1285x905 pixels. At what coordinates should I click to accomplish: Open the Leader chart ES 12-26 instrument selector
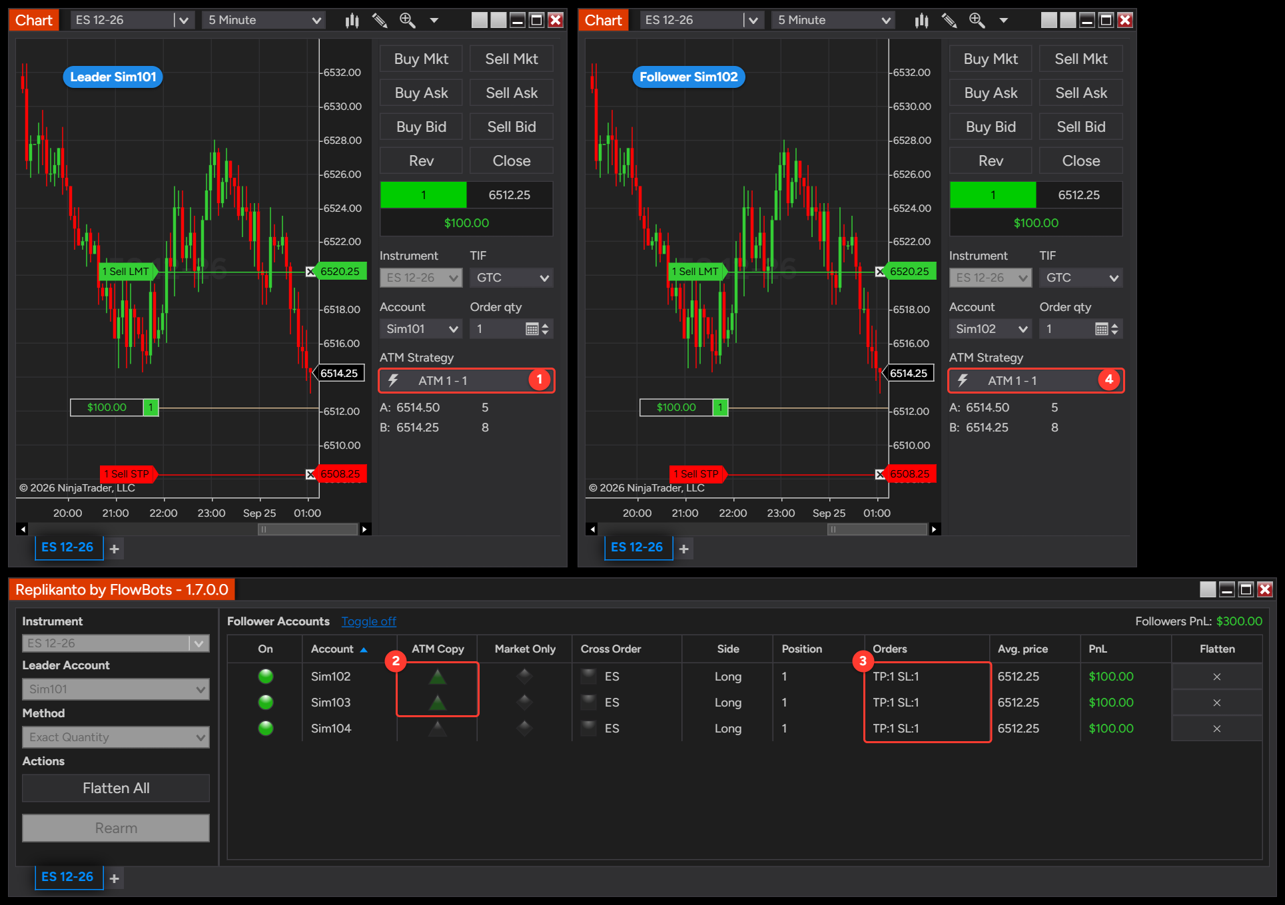click(132, 21)
